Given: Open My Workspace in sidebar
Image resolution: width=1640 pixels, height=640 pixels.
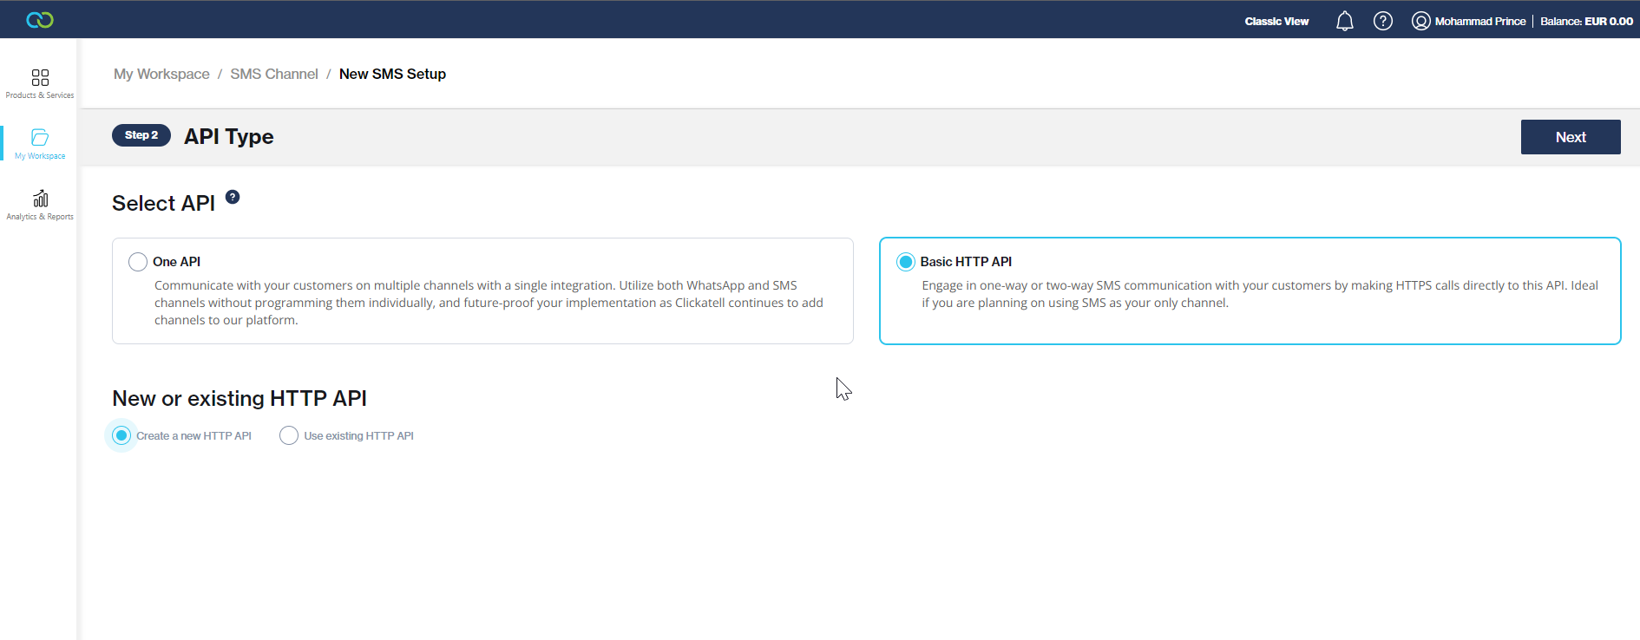Looking at the screenshot, I should point(40,144).
